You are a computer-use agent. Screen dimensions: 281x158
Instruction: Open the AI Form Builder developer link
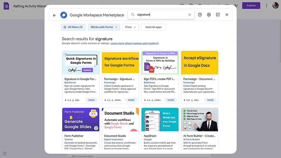tap(192, 140)
